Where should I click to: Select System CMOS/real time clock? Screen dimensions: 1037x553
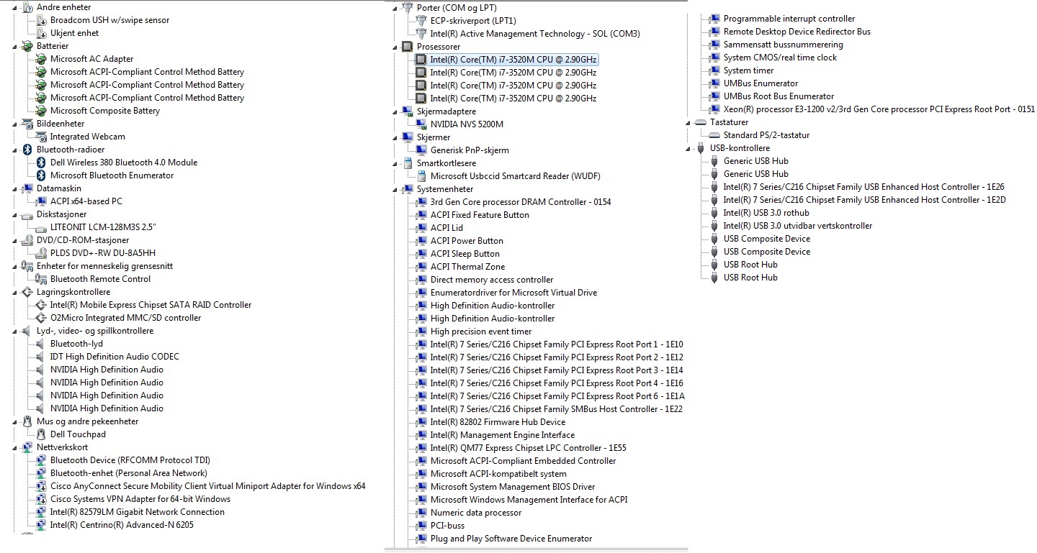[x=780, y=58]
